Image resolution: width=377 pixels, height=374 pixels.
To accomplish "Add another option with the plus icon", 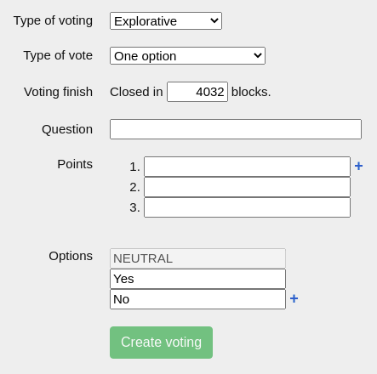I will tap(294, 298).
